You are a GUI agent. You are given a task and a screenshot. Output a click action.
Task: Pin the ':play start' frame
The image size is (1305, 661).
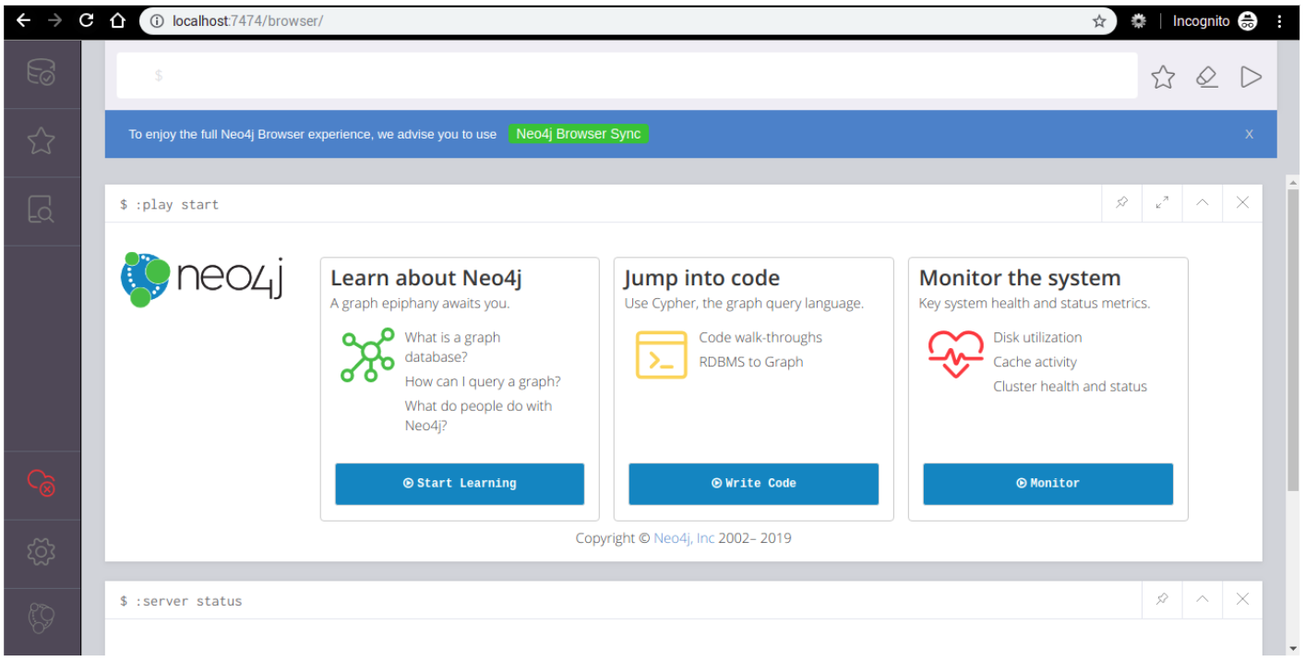pyautogui.click(x=1122, y=203)
